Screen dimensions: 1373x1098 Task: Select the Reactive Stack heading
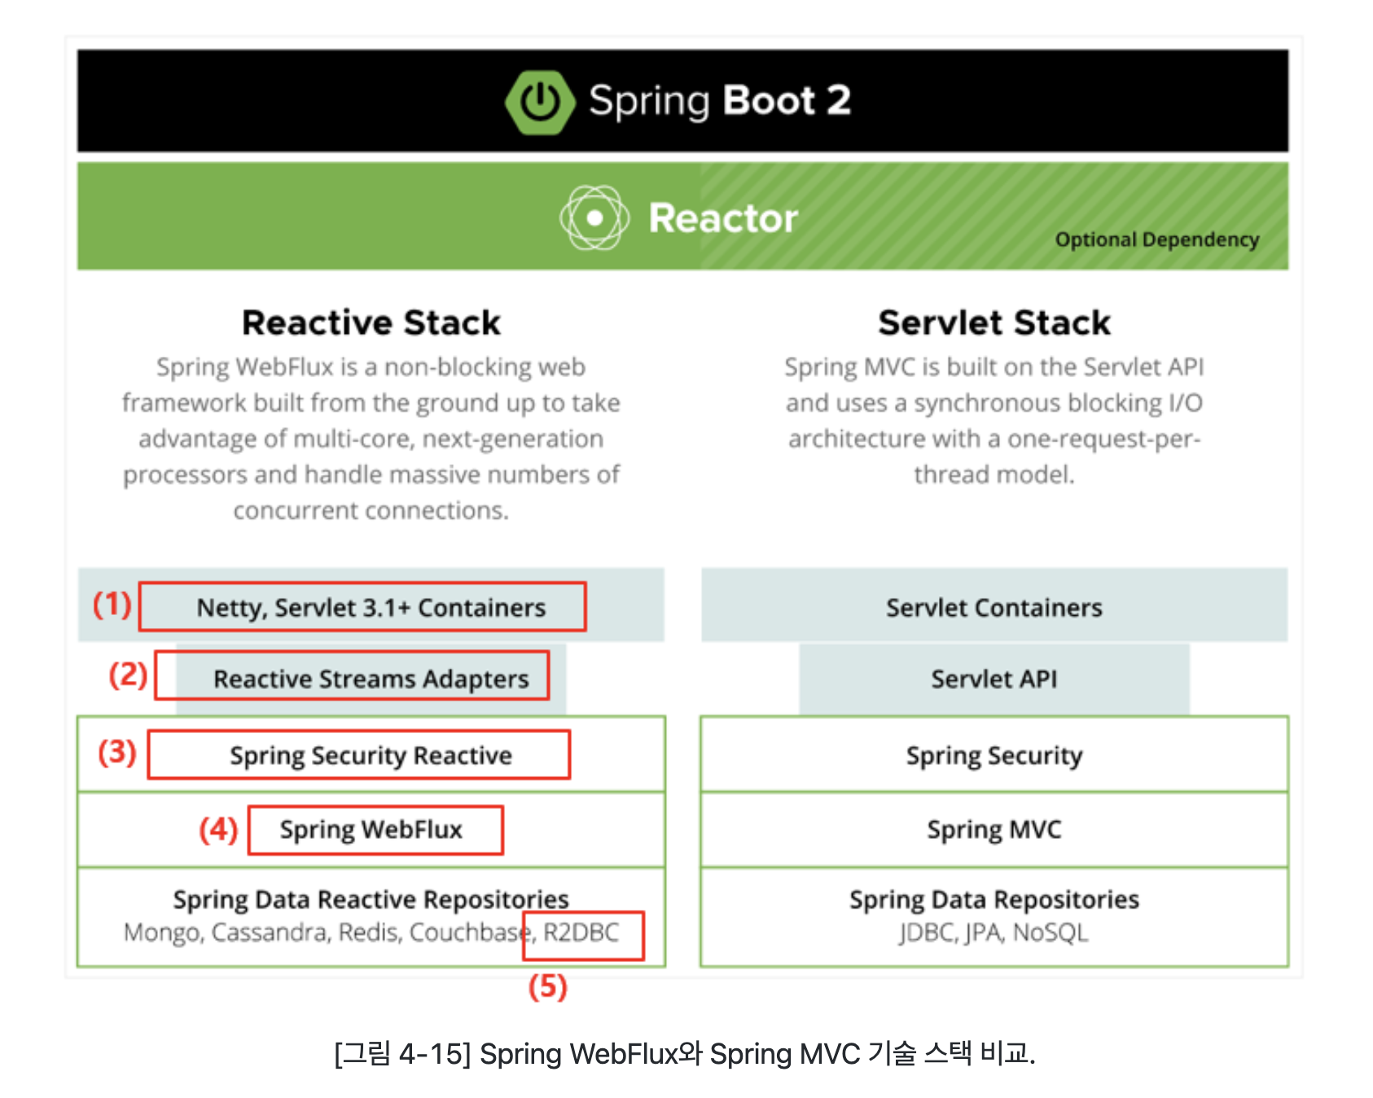[x=371, y=323]
